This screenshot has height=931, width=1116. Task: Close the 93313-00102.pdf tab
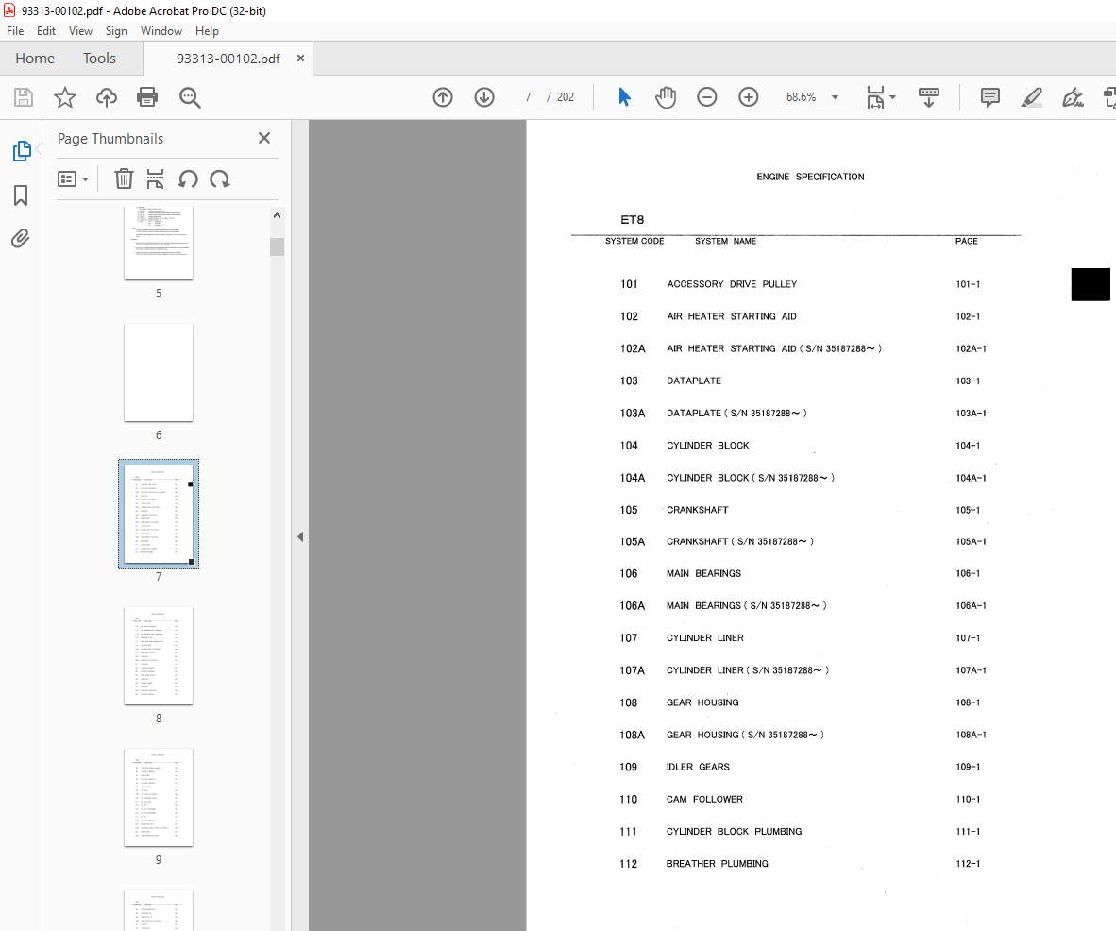[300, 59]
